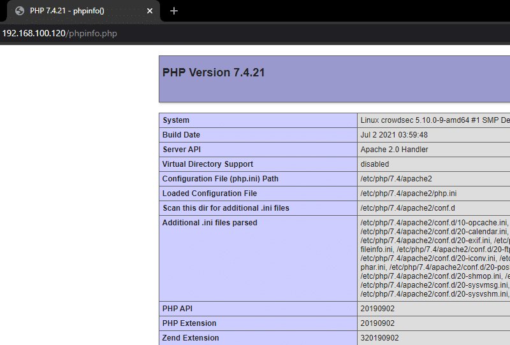Click the 20-iconv.ini path line
The height and width of the screenshot is (345, 510).
(429, 258)
